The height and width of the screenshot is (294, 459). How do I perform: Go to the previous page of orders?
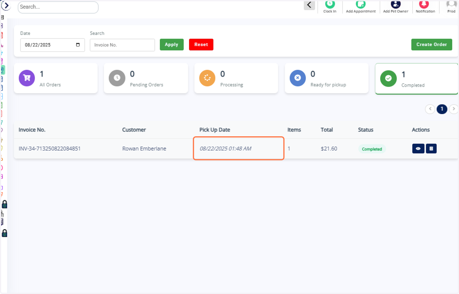tap(430, 109)
